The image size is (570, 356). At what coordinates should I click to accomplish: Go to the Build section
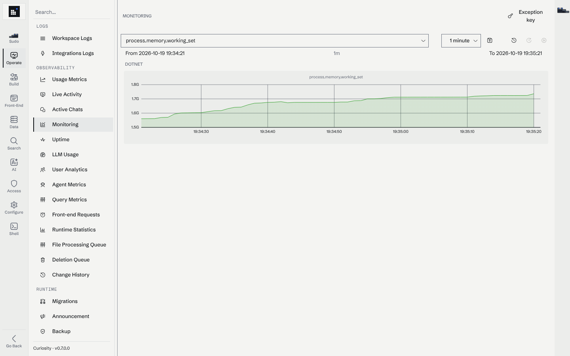(x=14, y=80)
